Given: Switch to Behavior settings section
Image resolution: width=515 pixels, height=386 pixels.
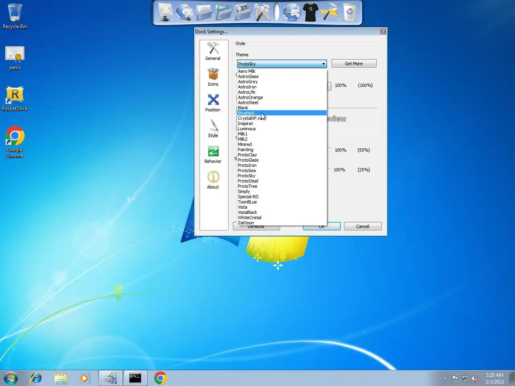Looking at the screenshot, I should pos(213,154).
